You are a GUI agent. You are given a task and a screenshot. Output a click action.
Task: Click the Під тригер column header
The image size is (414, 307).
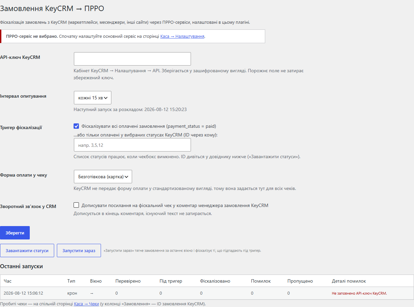tap(171, 281)
